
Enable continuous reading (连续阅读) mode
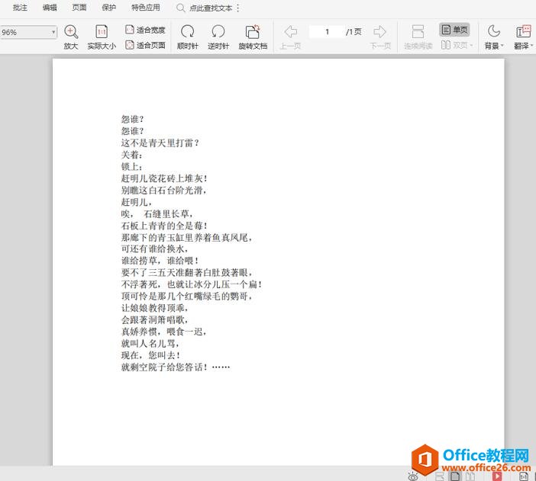coord(418,32)
